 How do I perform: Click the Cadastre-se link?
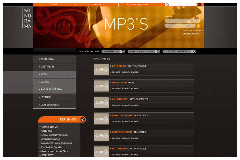tap(191, 33)
